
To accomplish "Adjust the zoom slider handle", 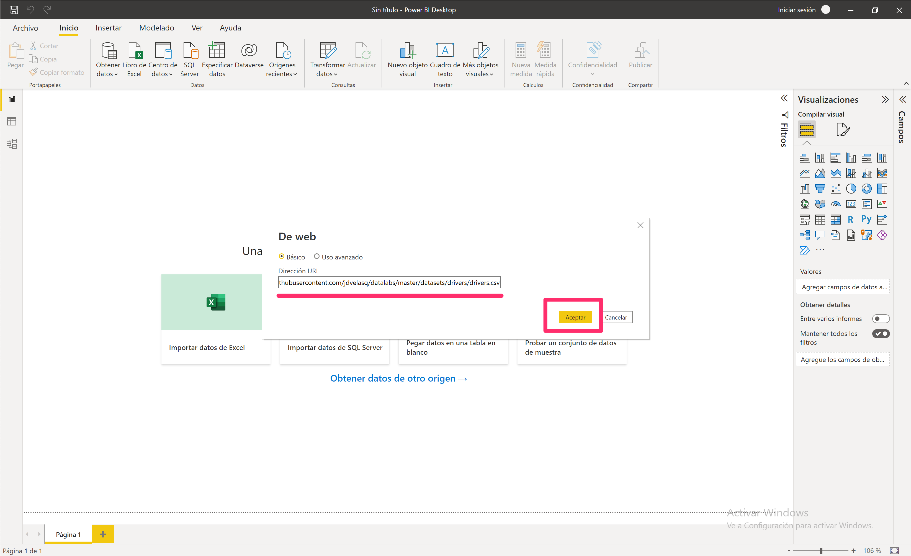I will click(x=821, y=550).
